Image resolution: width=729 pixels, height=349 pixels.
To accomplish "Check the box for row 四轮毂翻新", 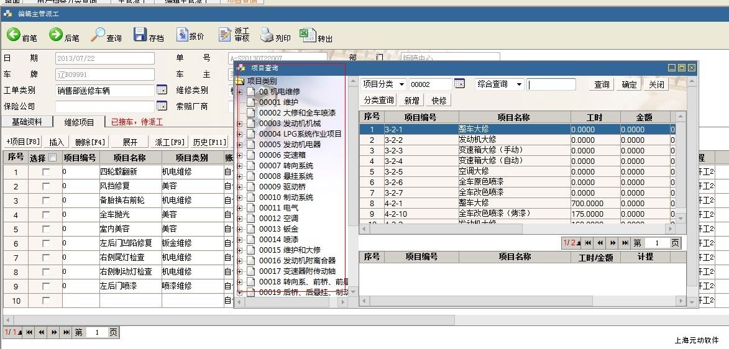I will pyautogui.click(x=46, y=172).
